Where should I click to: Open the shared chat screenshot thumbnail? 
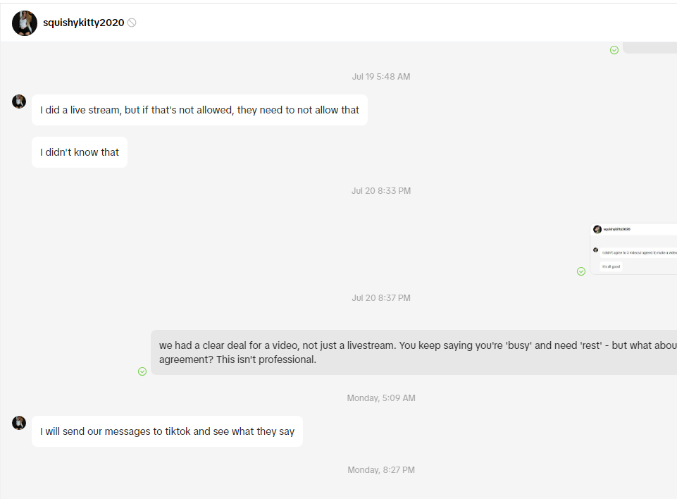coord(634,249)
